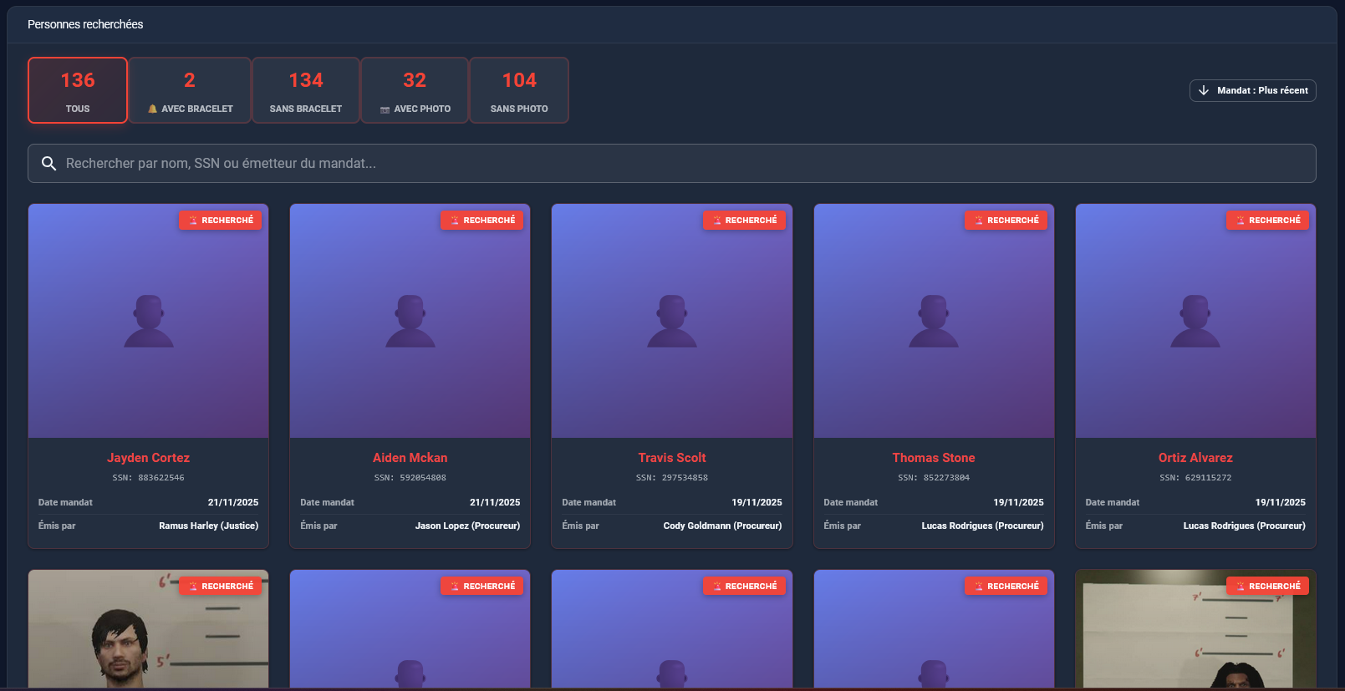
Task: Click the camera icon on Avec Photo
Action: click(x=385, y=109)
